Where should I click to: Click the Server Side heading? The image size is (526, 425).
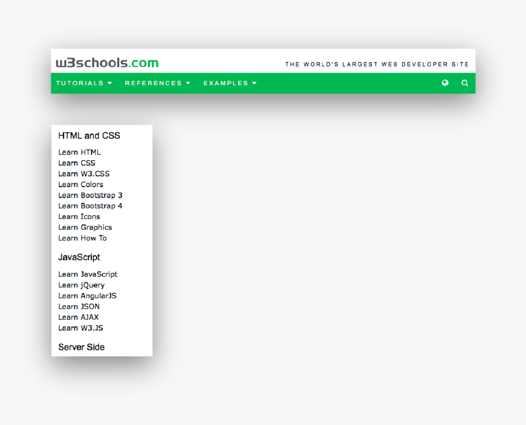[x=81, y=347]
